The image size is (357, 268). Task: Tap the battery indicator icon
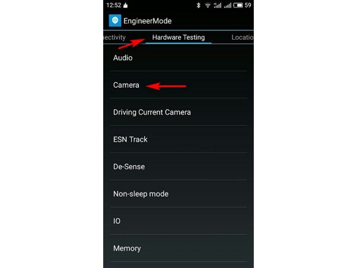click(238, 5)
